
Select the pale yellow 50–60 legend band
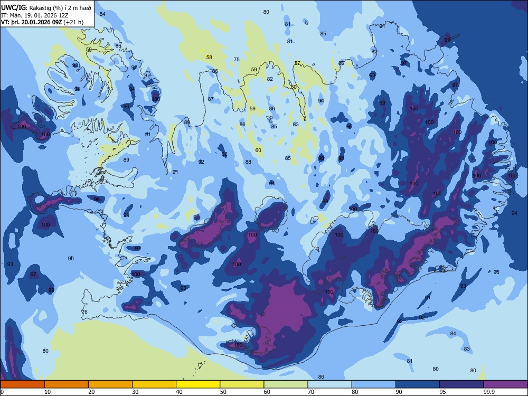coord(242,384)
